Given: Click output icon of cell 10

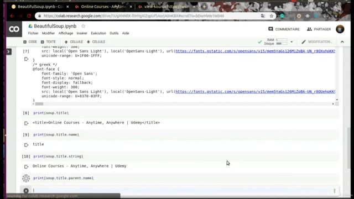Looking at the screenshot, I should pyautogui.click(x=26, y=166).
